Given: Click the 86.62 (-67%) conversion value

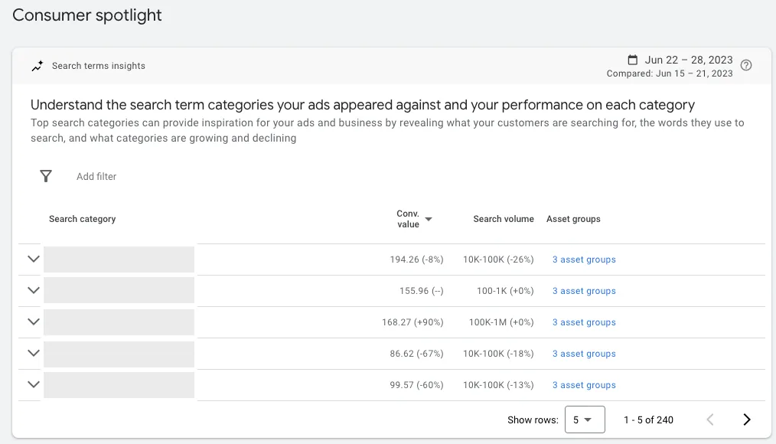Looking at the screenshot, I should click(x=417, y=354).
